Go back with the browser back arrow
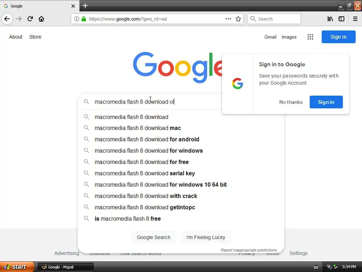 click(x=7, y=19)
